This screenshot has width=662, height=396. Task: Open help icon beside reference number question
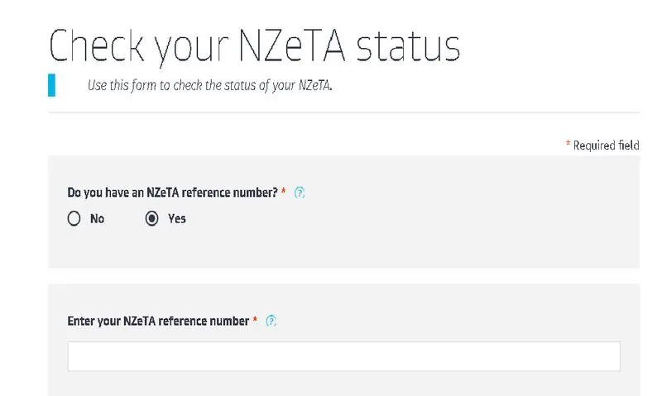point(300,193)
